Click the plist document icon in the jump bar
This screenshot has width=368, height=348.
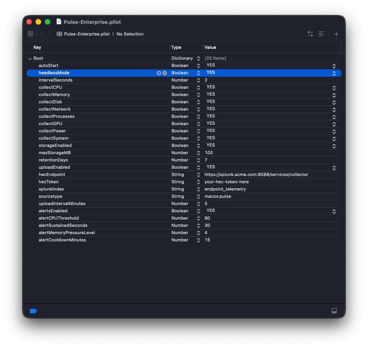(x=59, y=34)
